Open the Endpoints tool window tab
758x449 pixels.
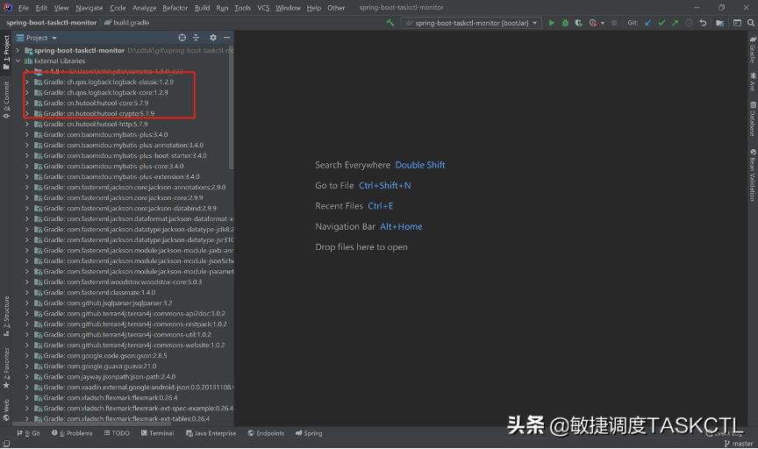click(266, 433)
